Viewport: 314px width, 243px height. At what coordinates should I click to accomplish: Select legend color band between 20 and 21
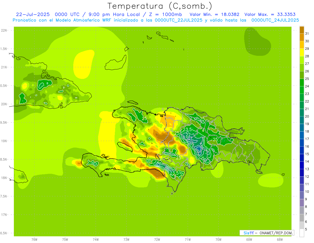(302, 113)
